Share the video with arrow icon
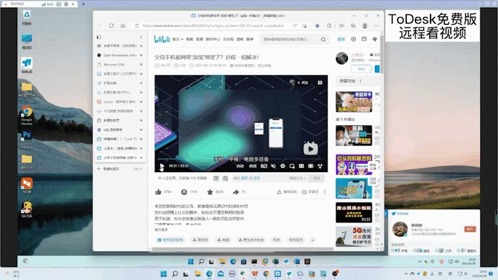Screen dimensions: 498x280 tap(236, 192)
